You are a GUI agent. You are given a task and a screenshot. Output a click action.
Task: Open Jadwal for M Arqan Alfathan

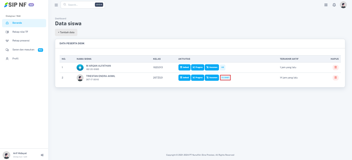click(x=184, y=67)
